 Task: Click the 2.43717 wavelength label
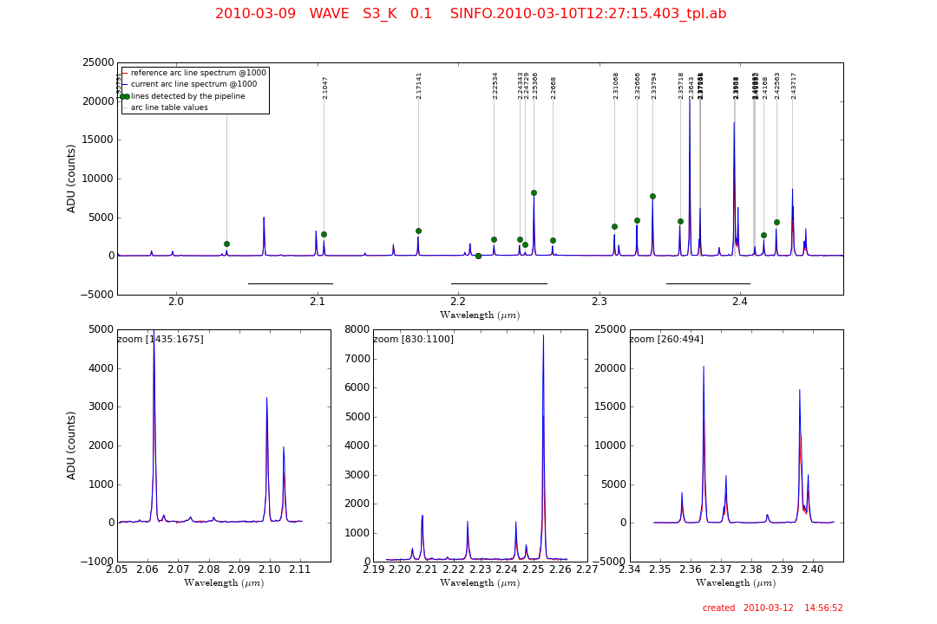794,85
